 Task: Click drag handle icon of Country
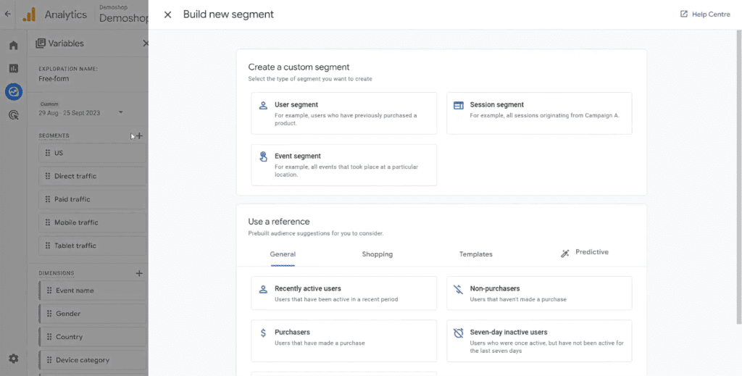point(49,337)
